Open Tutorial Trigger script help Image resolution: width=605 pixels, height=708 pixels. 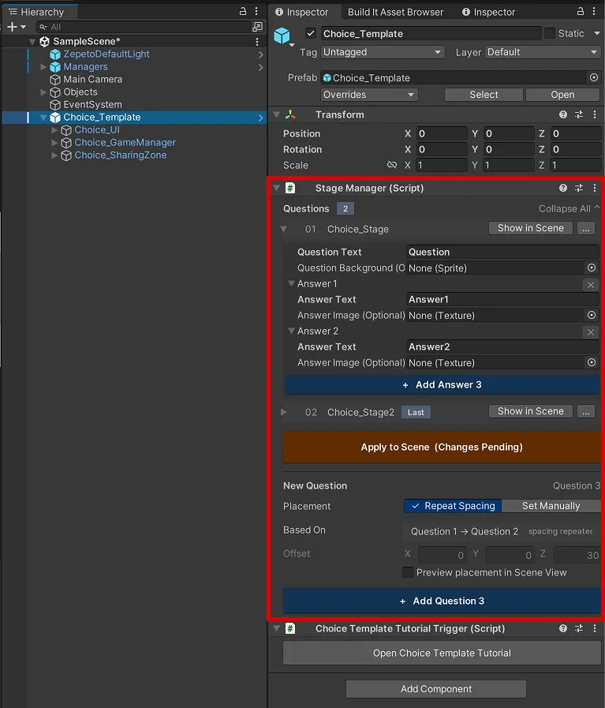pyautogui.click(x=563, y=628)
